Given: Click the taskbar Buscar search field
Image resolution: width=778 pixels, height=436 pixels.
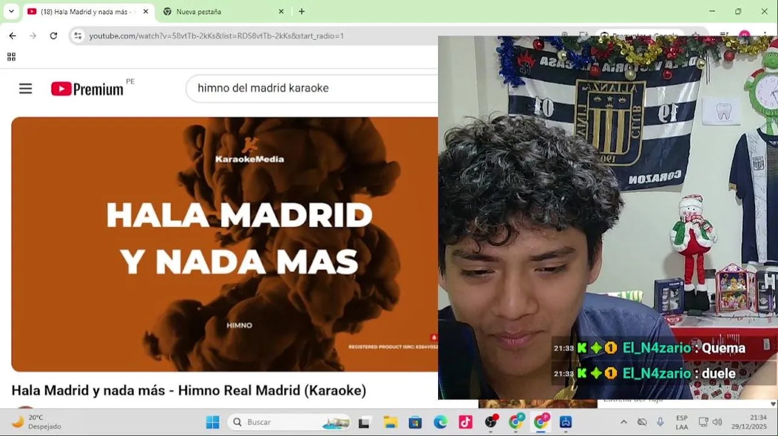Looking at the screenshot, I should (x=289, y=422).
